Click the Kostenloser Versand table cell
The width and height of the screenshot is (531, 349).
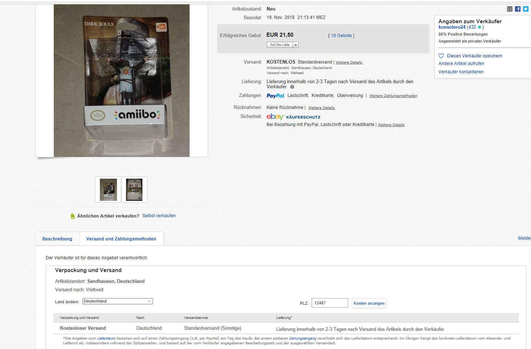pos(83,328)
